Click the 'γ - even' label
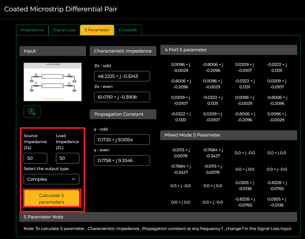 click(x=102, y=150)
